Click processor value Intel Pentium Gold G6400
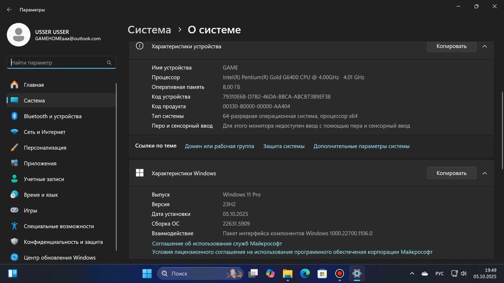This screenshot has height=283, width=504. click(293, 77)
